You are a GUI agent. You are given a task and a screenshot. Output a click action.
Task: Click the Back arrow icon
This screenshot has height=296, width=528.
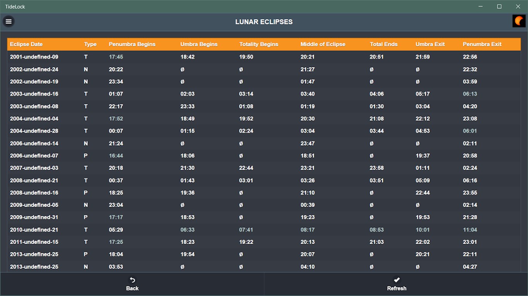[x=132, y=280]
